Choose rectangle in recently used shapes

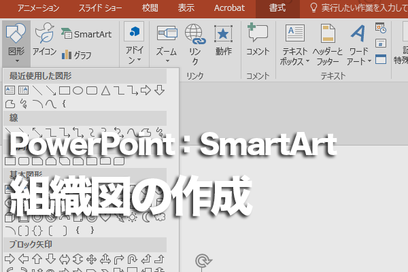click(65, 90)
